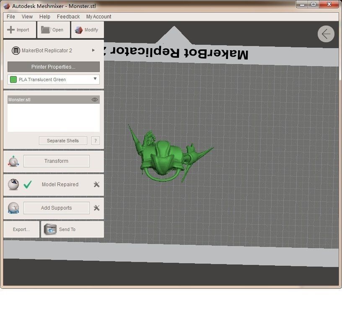Open the Feedback menu
The width and height of the screenshot is (342, 326).
pos(68,17)
